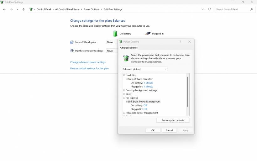Collapse the PCI Express node
Image resolution: width=257 pixels, height=161 pixels.
click(x=124, y=98)
